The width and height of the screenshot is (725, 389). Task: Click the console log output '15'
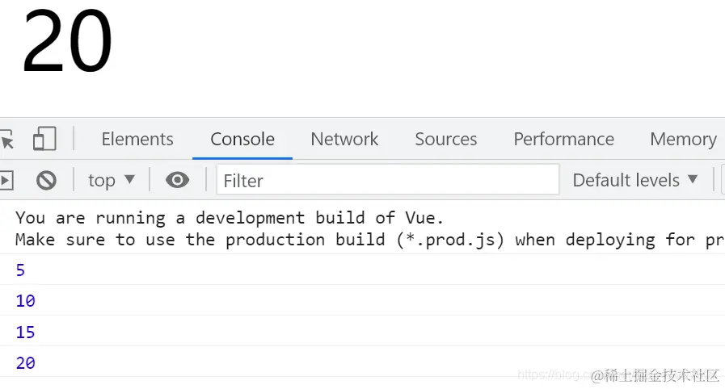click(x=26, y=332)
